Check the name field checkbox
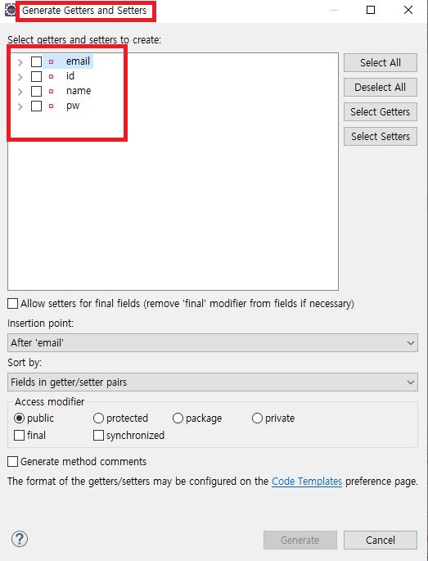The image size is (428, 561). [x=36, y=91]
